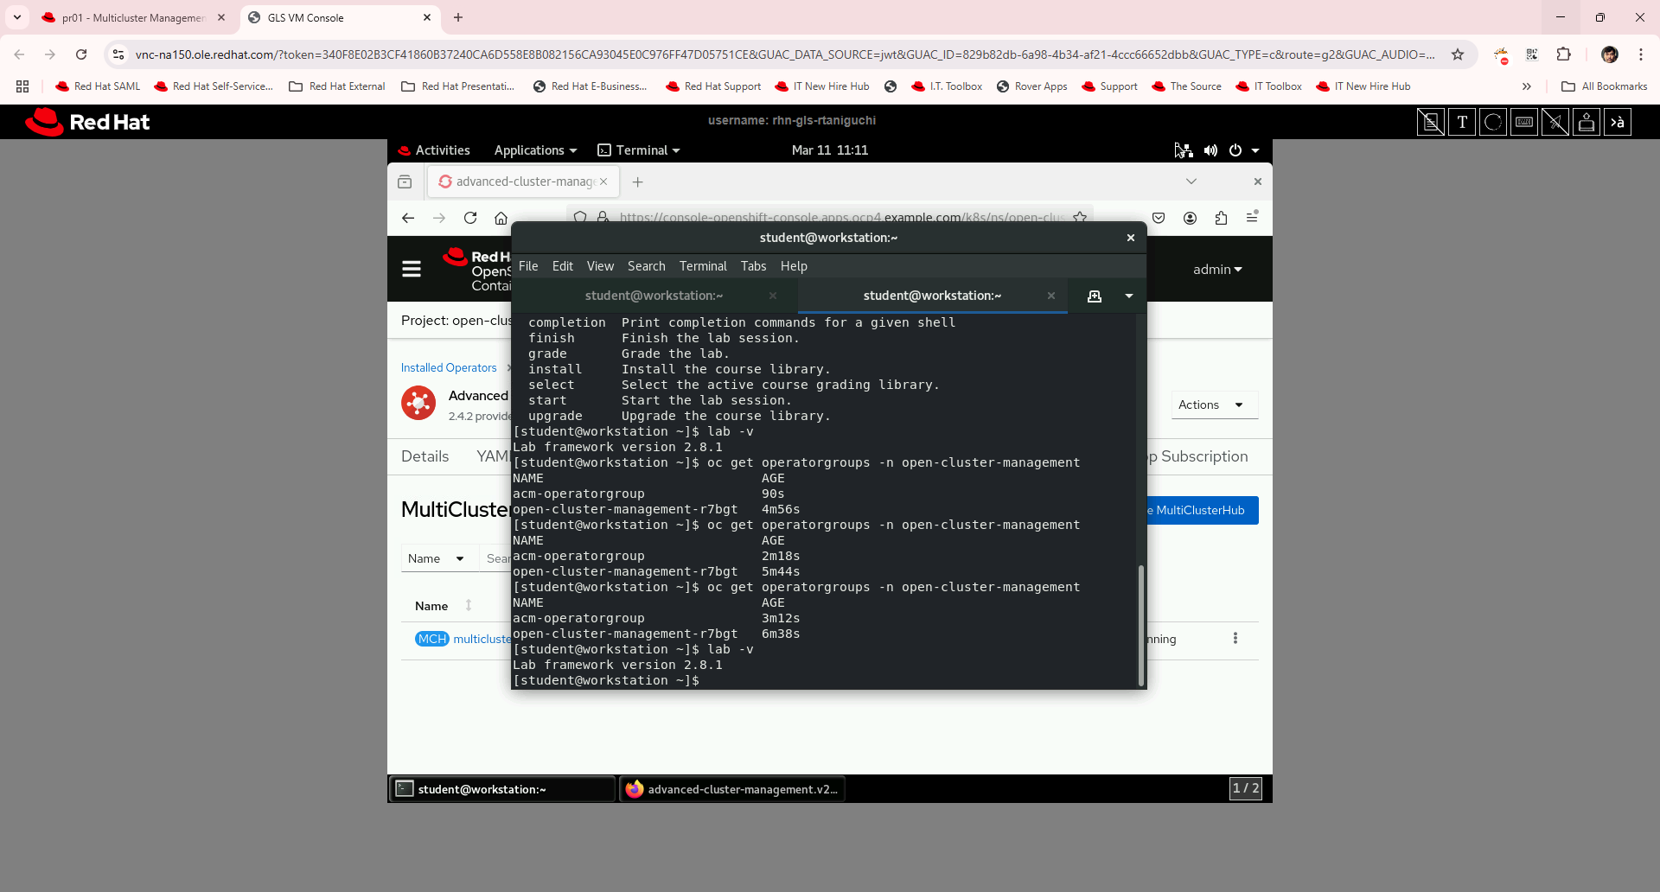1660x892 pixels.
Task: Open the terminal Help menu
Action: click(x=794, y=266)
